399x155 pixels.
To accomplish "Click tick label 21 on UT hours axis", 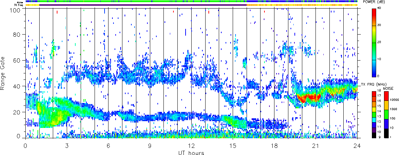I will (316, 146).
